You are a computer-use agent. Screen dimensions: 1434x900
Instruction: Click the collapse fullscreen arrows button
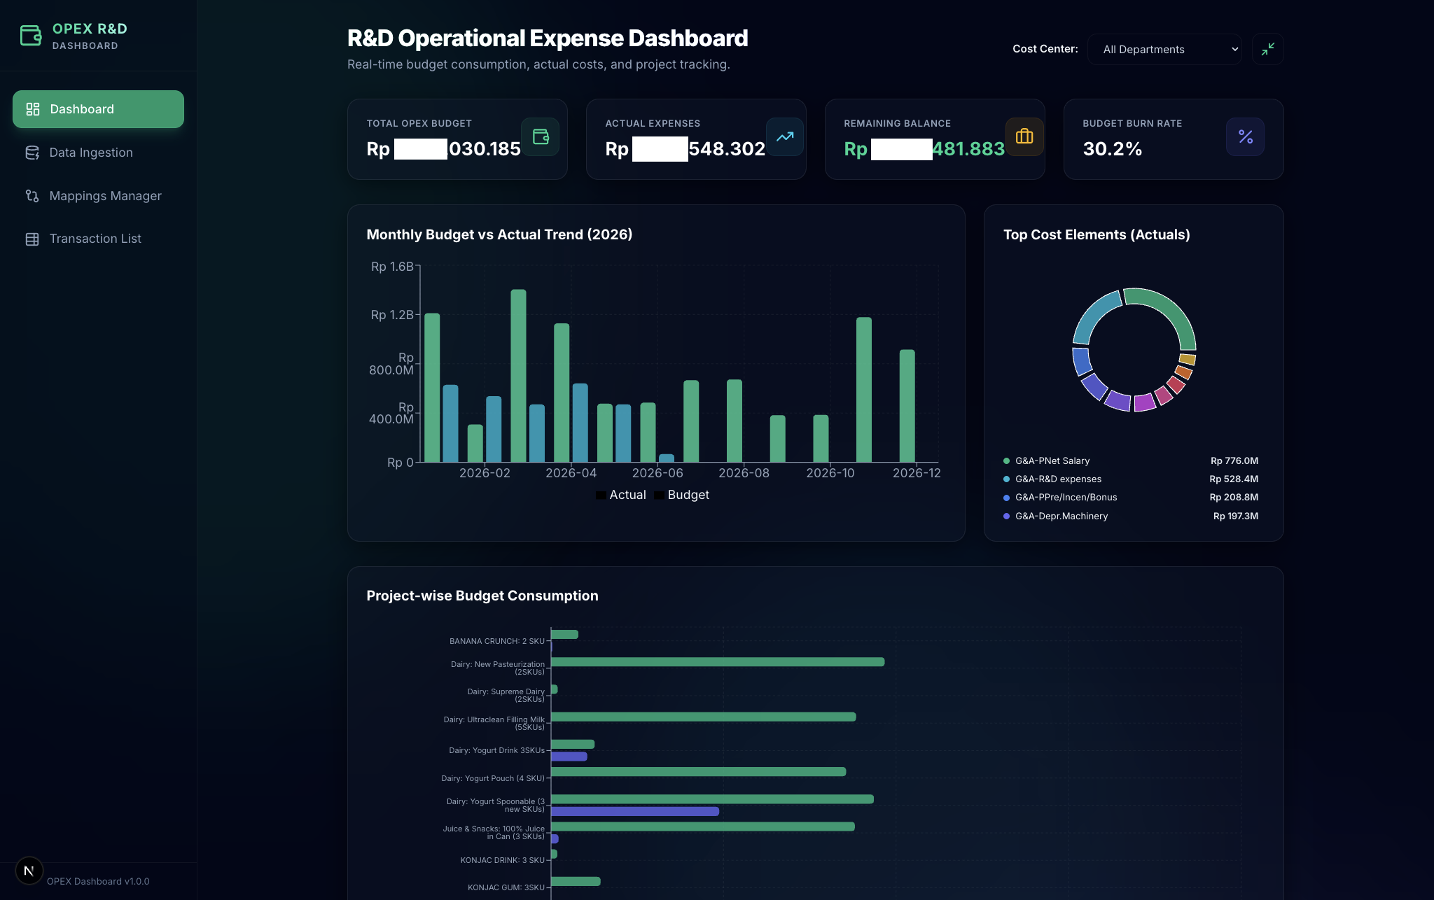[1267, 49]
